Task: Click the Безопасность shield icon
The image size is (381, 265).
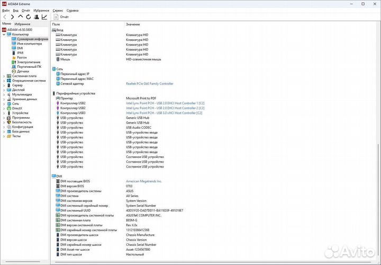Action: 9,122
